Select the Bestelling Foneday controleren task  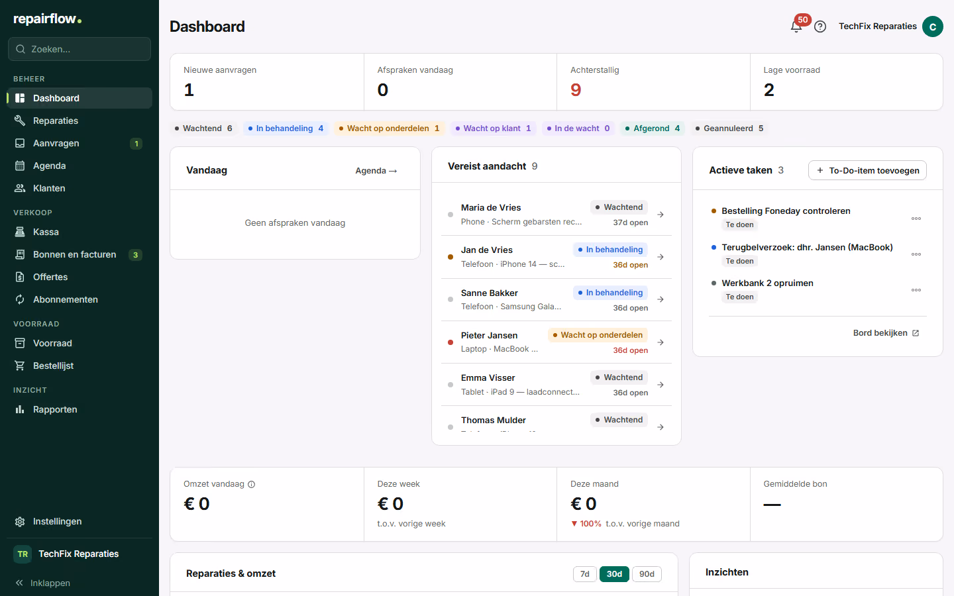click(786, 211)
